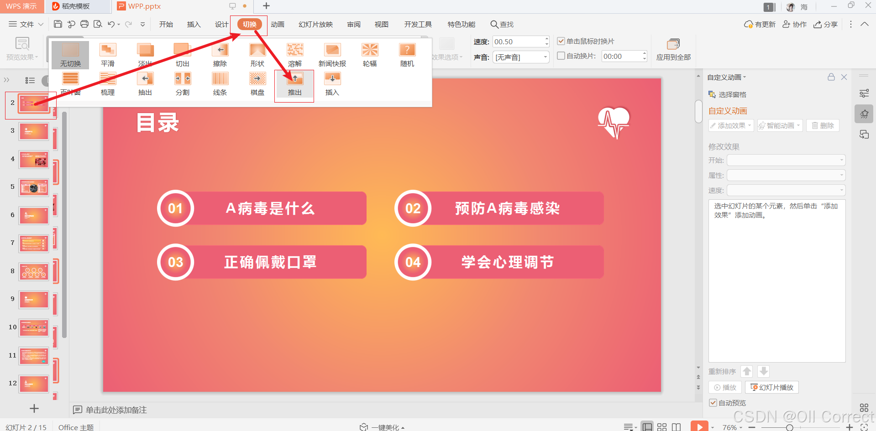The width and height of the screenshot is (876, 431).
Task: Apply the 擦除 wipe transition
Action: [x=220, y=54]
